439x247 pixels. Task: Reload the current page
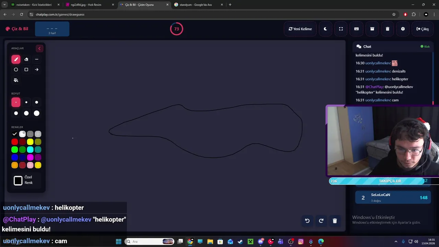(21, 14)
